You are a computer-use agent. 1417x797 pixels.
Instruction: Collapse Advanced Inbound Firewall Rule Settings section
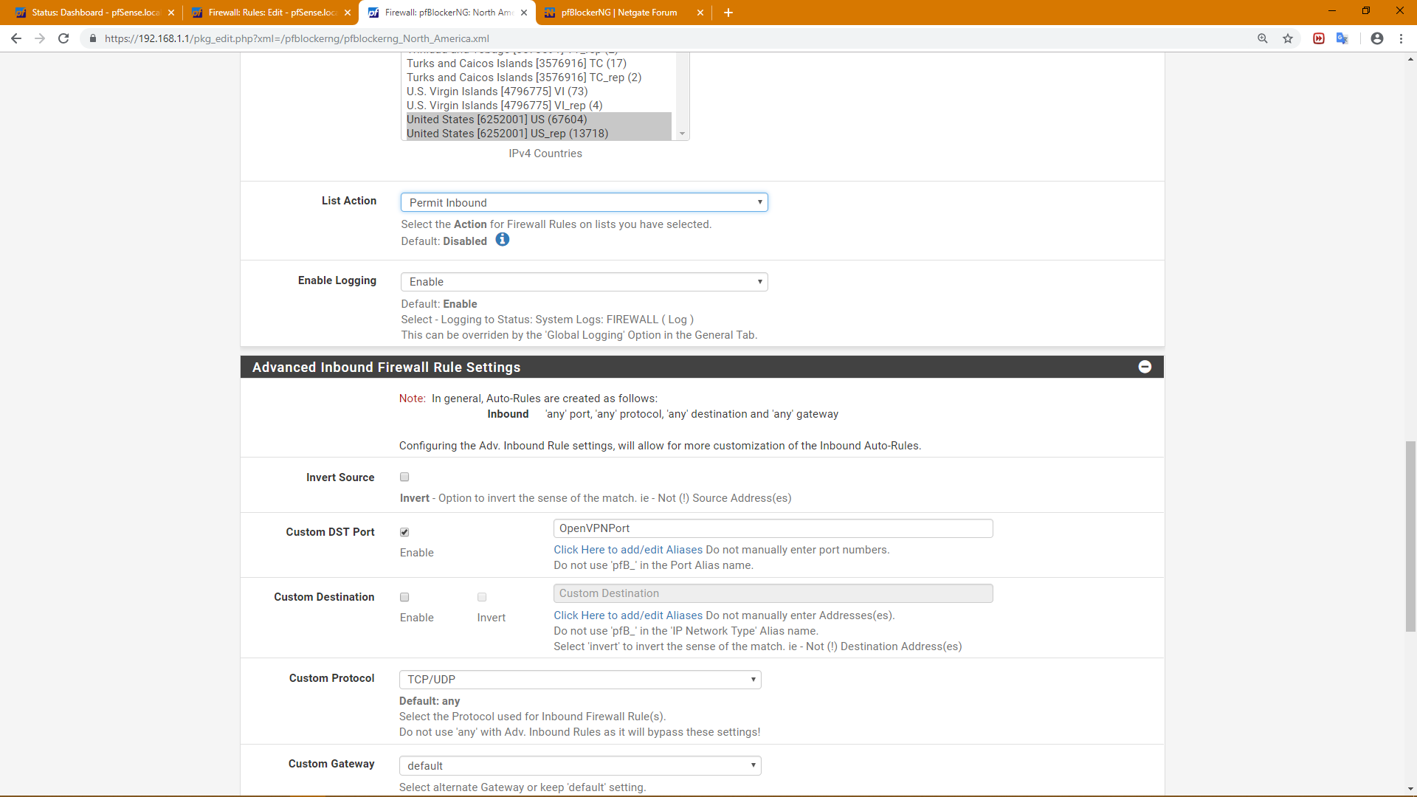coord(1145,367)
